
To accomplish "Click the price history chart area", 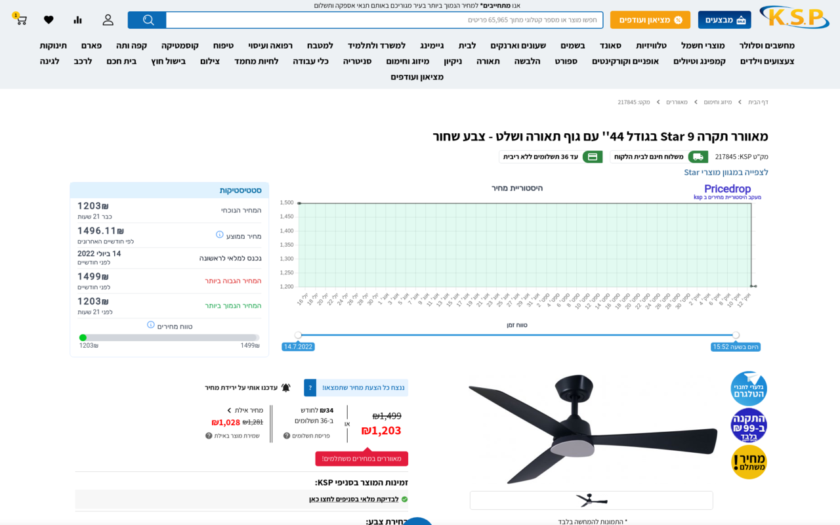I will (x=525, y=244).
